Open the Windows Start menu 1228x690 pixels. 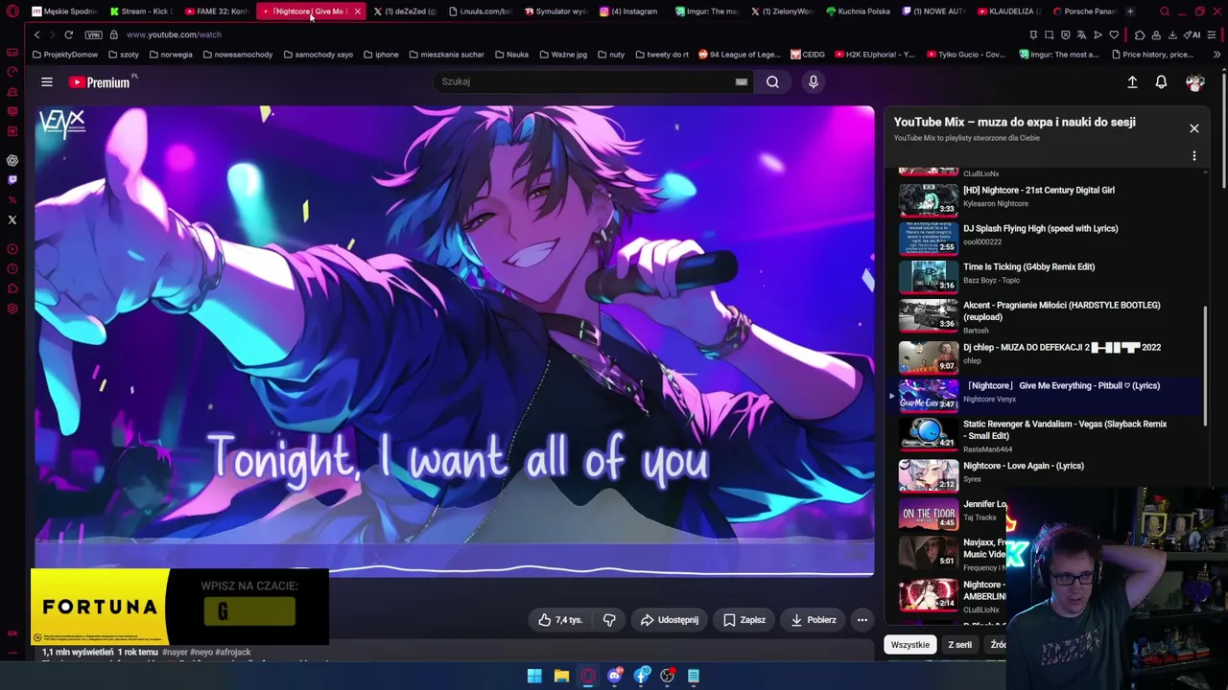[534, 676]
